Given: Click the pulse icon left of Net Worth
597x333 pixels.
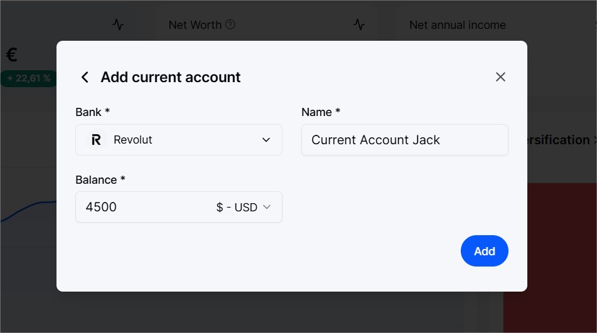Looking at the screenshot, I should [x=118, y=24].
